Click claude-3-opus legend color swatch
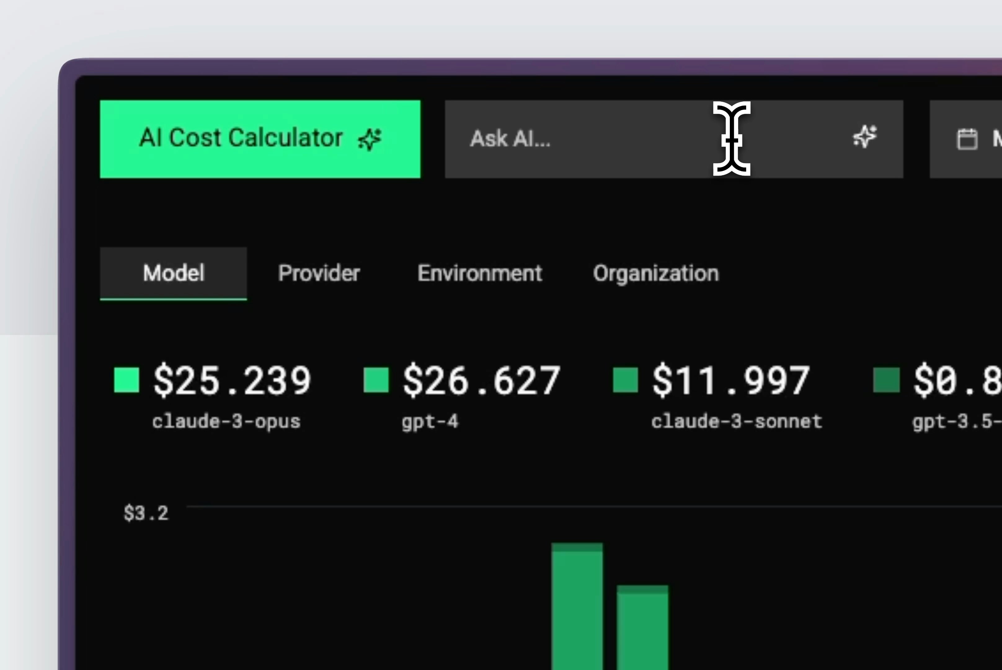Viewport: 1002px width, 670px height. coord(126,380)
